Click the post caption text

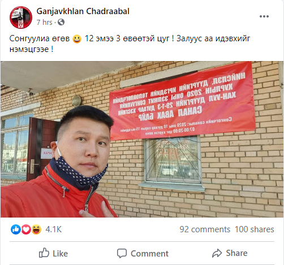coord(130,44)
